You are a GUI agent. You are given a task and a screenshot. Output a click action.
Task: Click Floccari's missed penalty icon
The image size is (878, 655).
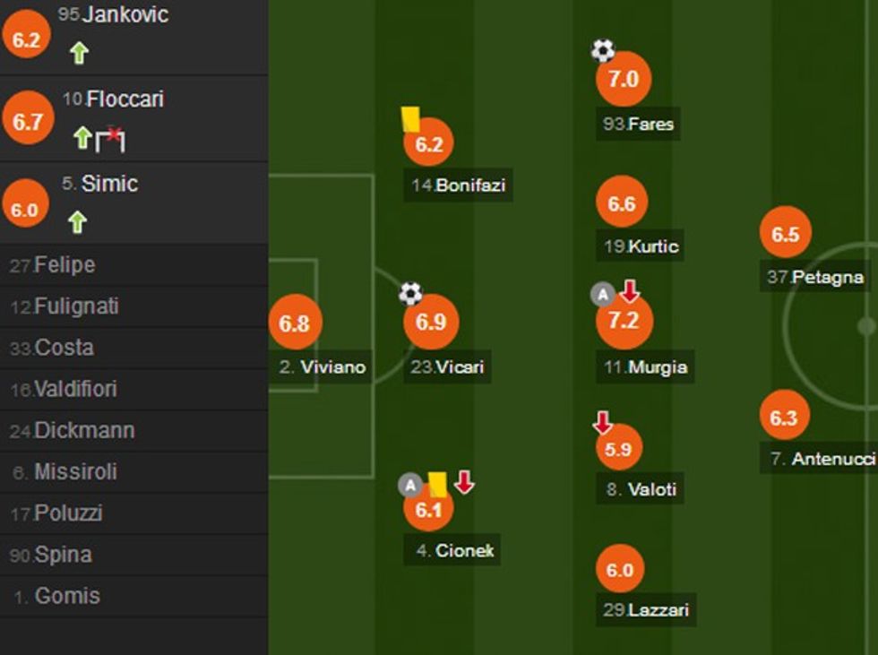pos(111,138)
